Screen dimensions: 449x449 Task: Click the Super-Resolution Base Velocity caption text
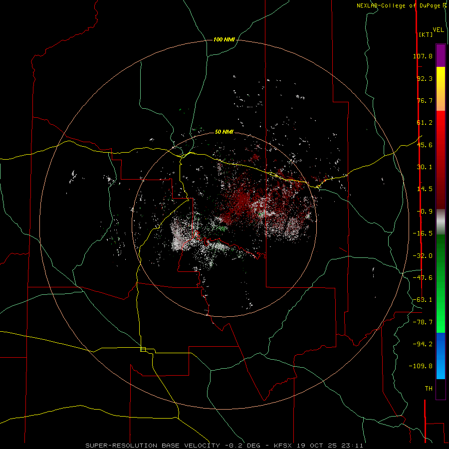click(x=224, y=446)
